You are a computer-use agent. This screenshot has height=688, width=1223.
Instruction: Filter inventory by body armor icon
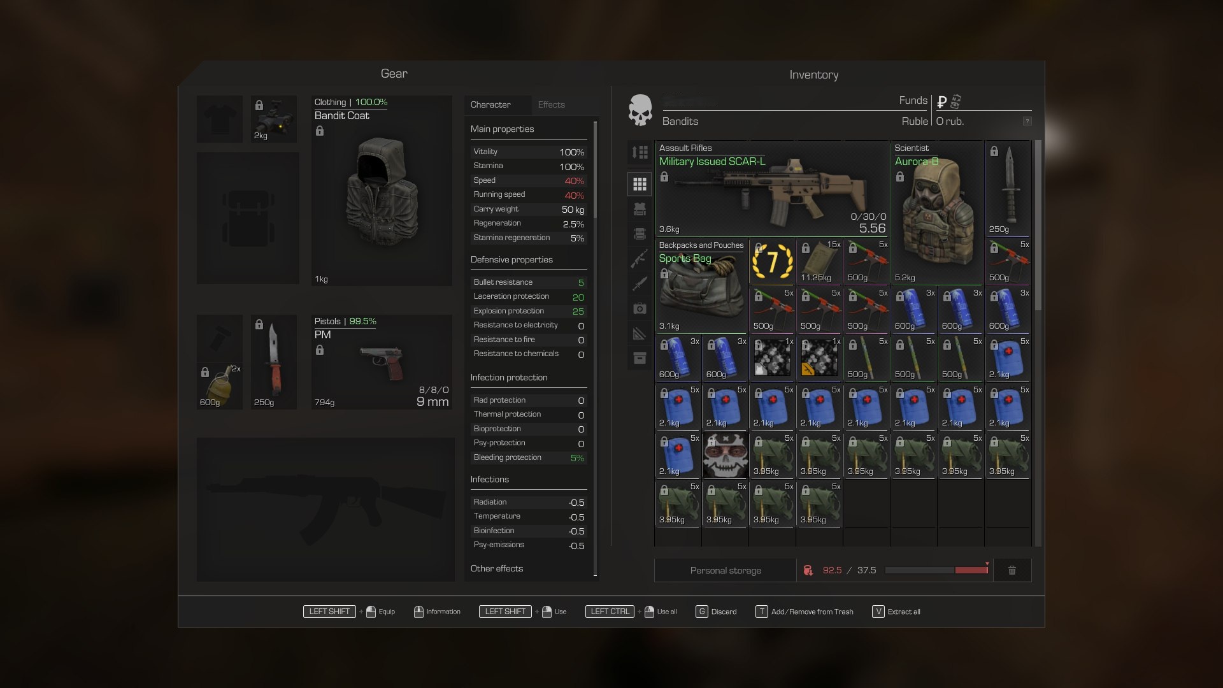640,209
